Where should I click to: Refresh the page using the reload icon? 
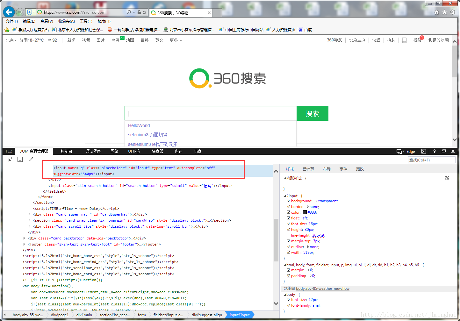(145, 12)
